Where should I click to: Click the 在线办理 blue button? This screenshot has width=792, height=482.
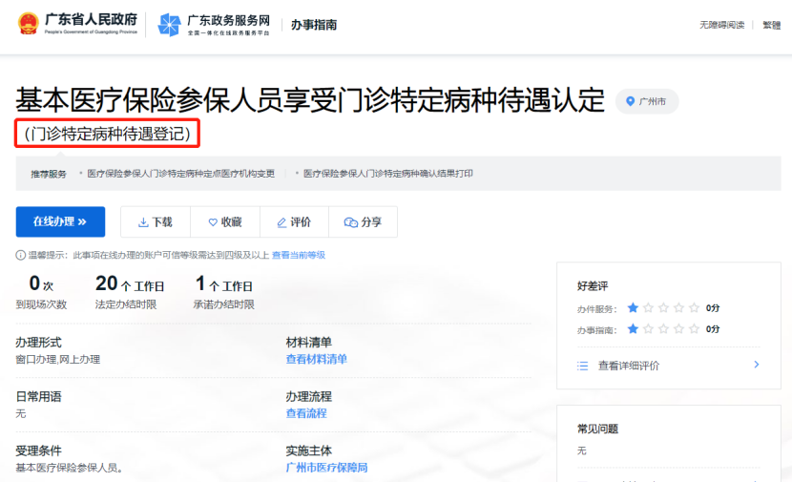(60, 221)
